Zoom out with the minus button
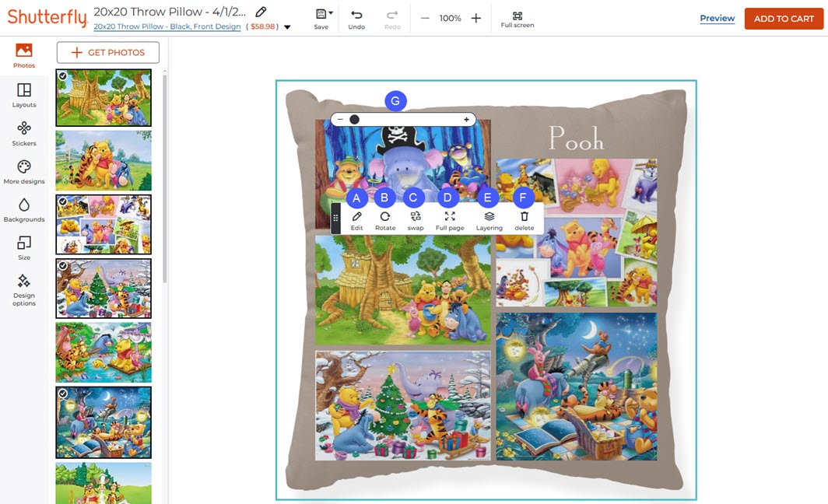 (425, 19)
